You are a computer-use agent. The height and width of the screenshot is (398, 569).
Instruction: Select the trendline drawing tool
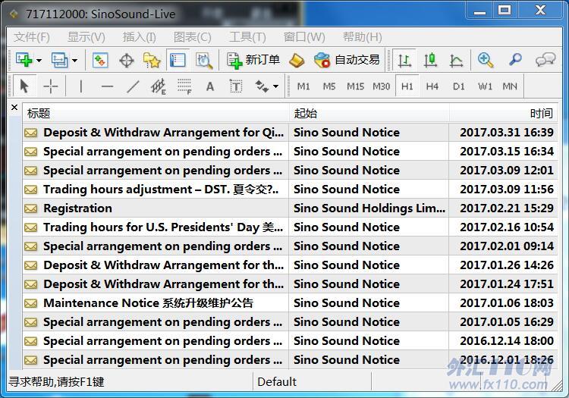pos(133,86)
